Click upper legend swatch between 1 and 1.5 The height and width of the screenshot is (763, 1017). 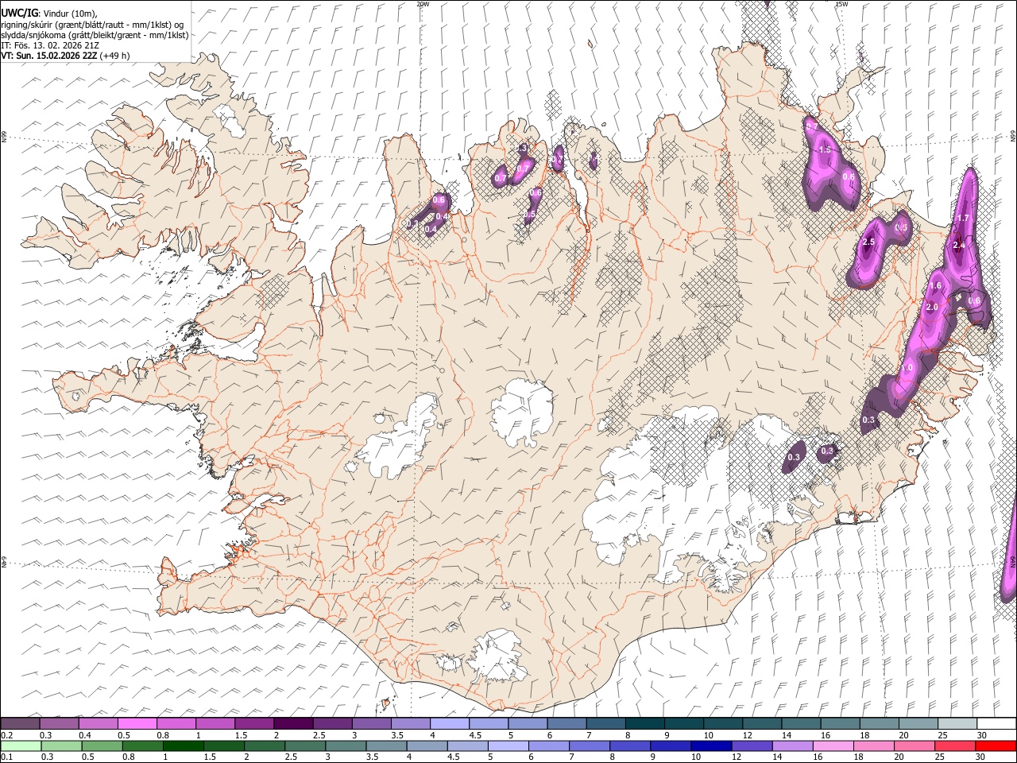[x=215, y=723]
